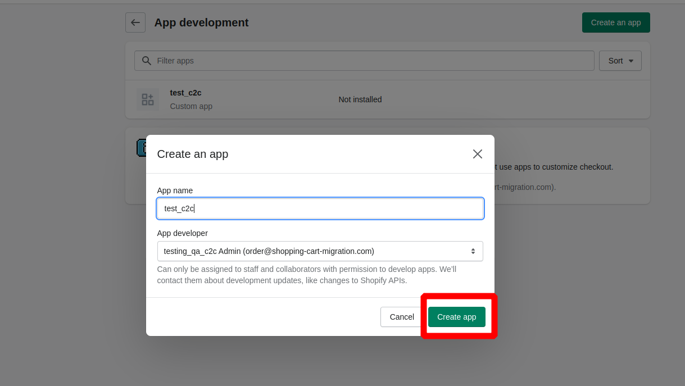The height and width of the screenshot is (386, 685).
Task: Click the test_c2c custom app icon
Action: [148, 99]
